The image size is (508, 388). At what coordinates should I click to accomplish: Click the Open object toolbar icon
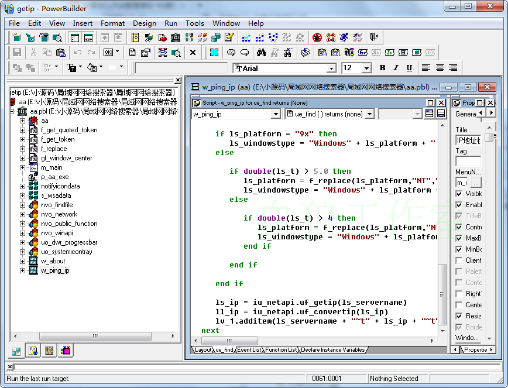click(44, 37)
